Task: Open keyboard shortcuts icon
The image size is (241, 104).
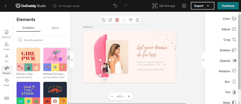Action: tap(7, 98)
